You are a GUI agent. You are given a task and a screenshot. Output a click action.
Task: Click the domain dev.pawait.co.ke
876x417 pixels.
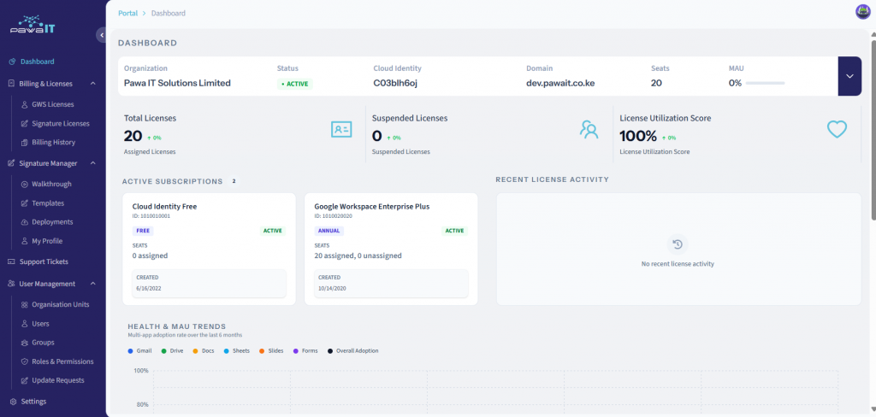(560, 83)
